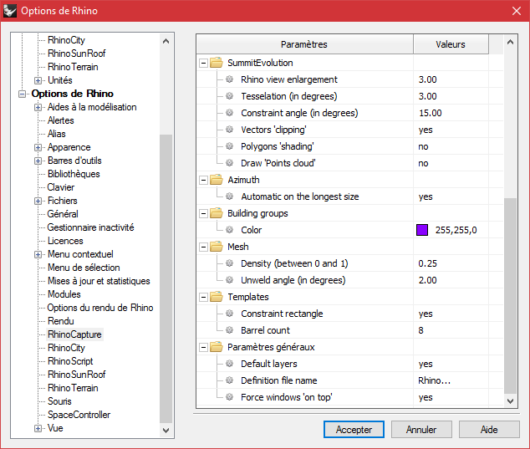Viewport: 530px width, 449px height.
Task: Expand the Barres d'outils node
Action: pyautogui.click(x=38, y=161)
